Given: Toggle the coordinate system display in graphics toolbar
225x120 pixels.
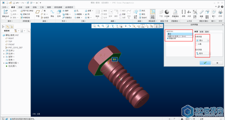Looking at the screenshot, I should (151, 26).
